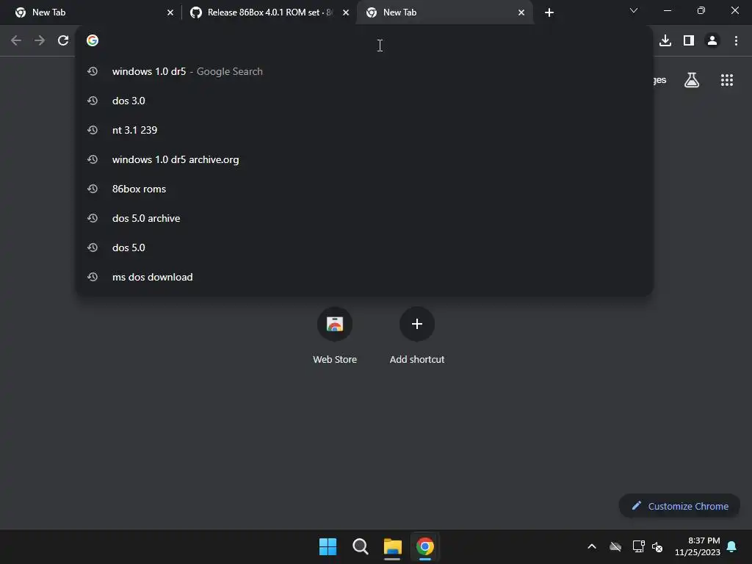Open File Explorer from the taskbar
The image size is (752, 564).
pyautogui.click(x=392, y=546)
